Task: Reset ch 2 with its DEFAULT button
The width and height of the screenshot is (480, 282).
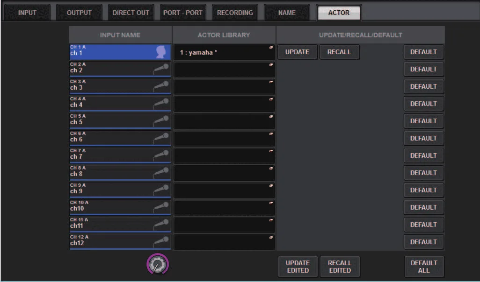Action: (x=424, y=70)
